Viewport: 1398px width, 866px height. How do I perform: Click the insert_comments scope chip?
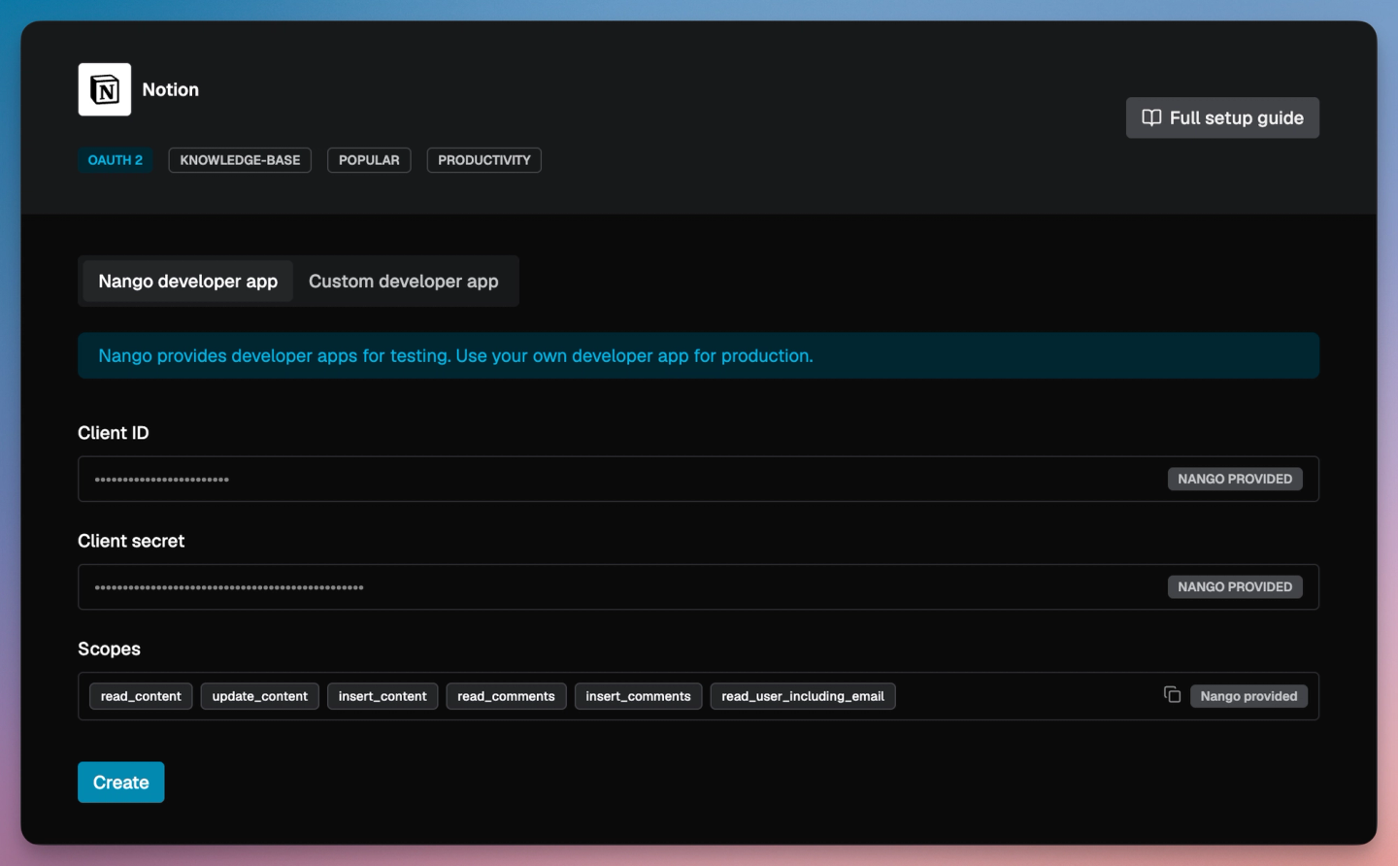(x=638, y=696)
